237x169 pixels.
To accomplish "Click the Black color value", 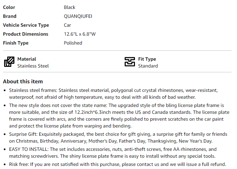I will pyautogui.click(x=70, y=7).
